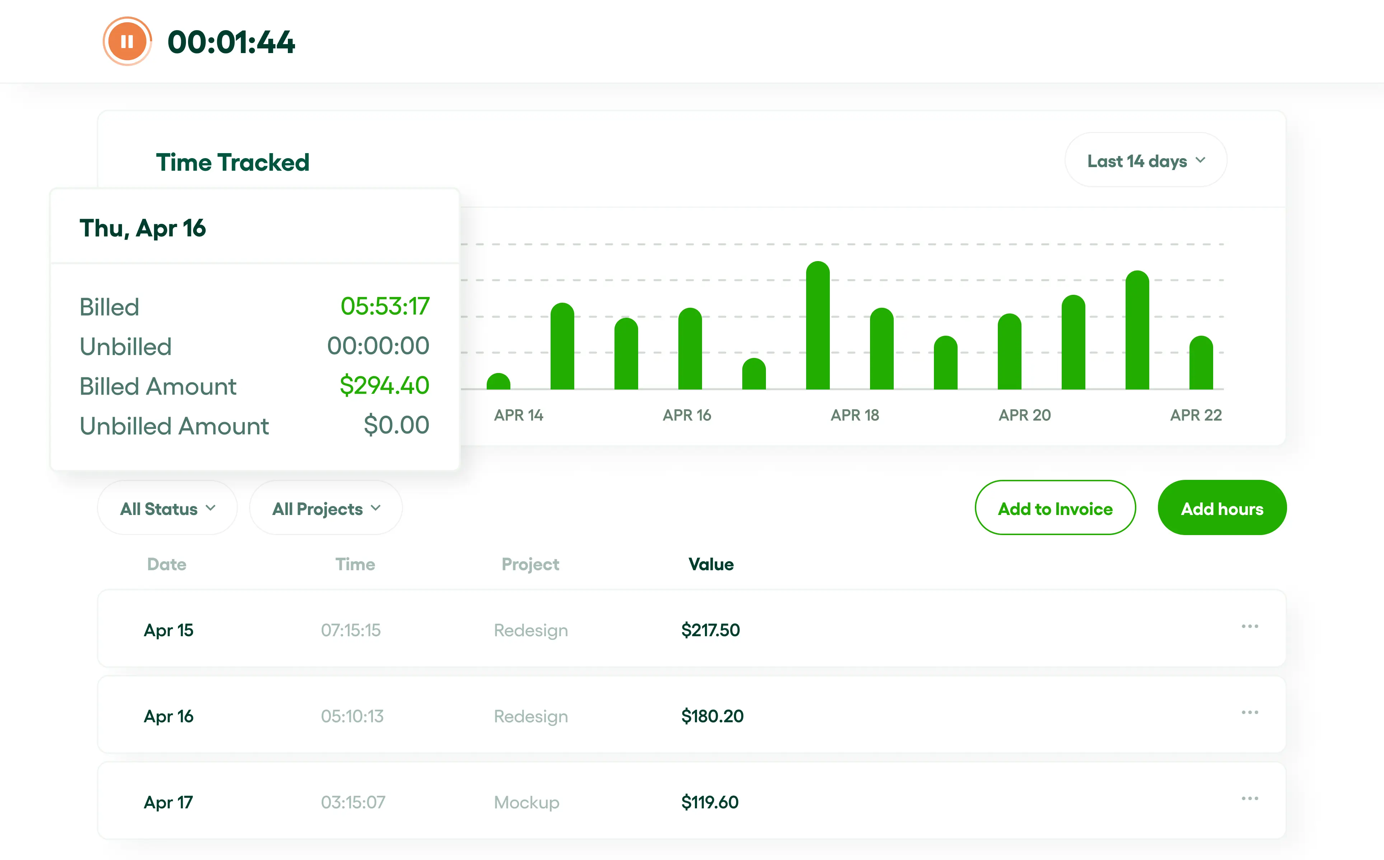Click the last bar above APR 22
Image resolution: width=1384 pixels, height=860 pixels.
[1201, 364]
